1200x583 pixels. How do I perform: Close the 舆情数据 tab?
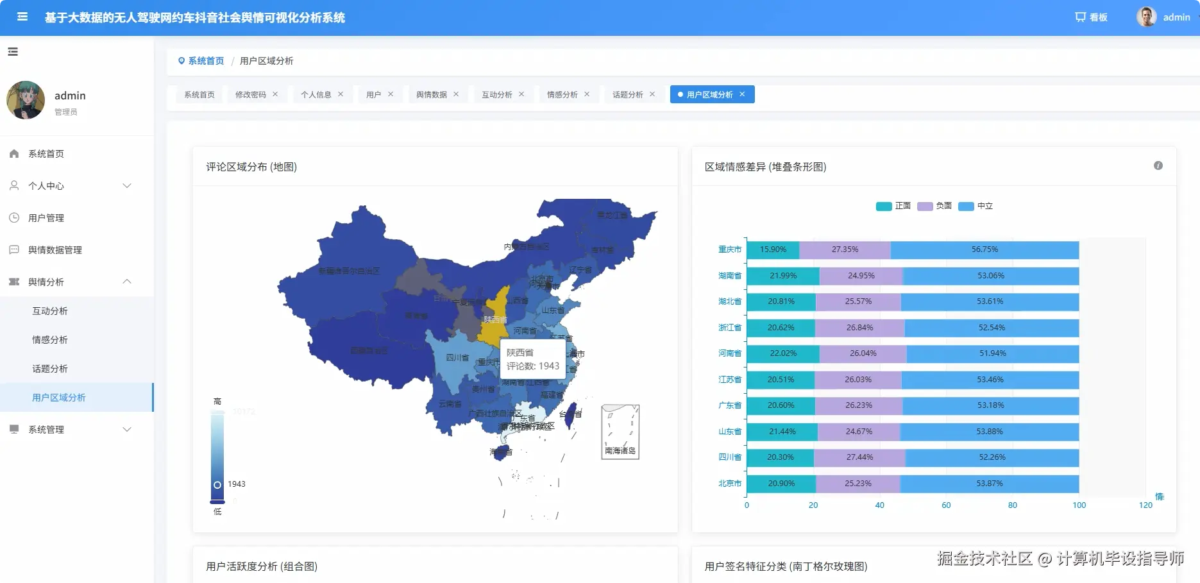coord(456,94)
